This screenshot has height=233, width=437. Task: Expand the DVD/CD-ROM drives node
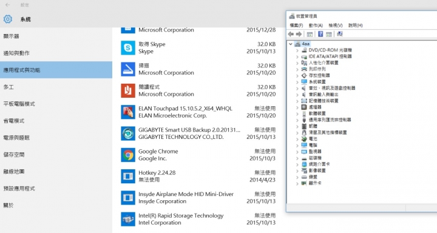(x=297, y=50)
